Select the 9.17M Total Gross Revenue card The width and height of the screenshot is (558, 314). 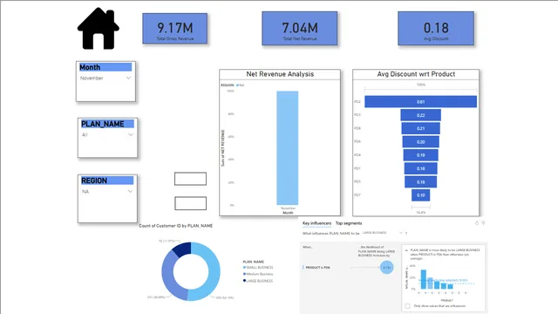pyautogui.click(x=174, y=29)
